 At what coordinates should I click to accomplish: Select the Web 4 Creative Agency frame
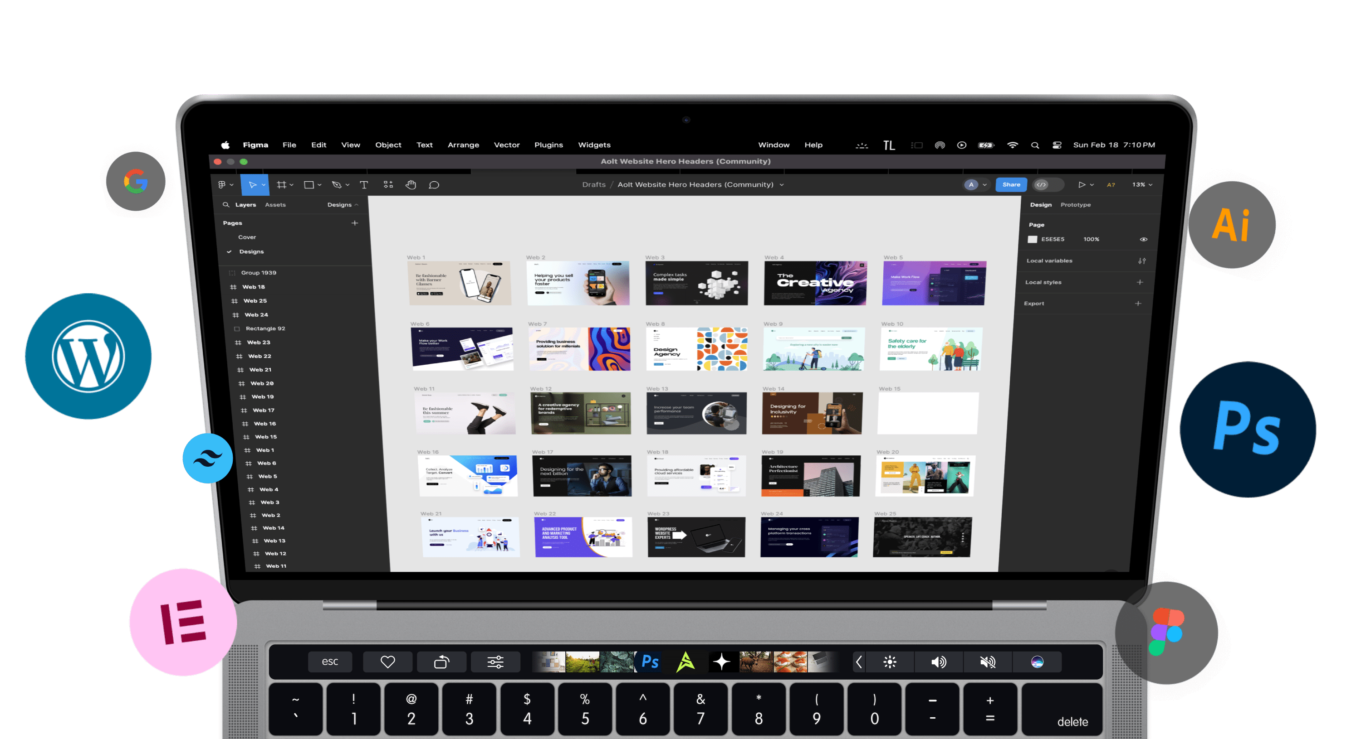coord(815,283)
